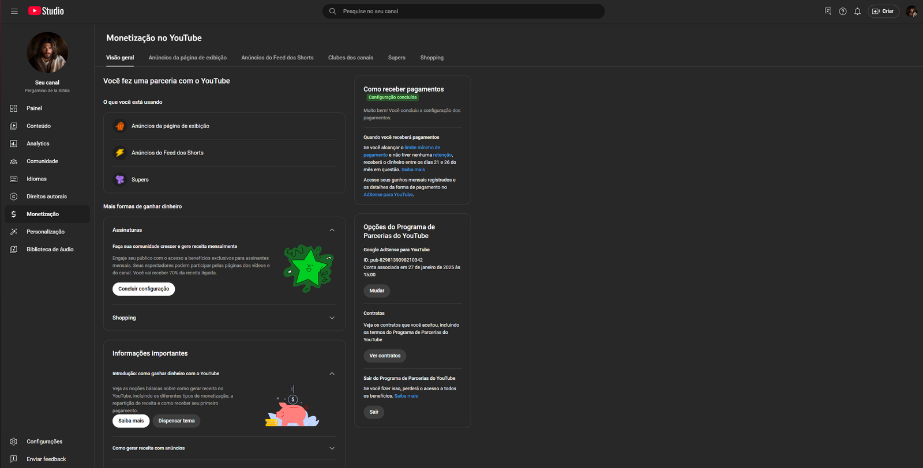The image size is (923, 468).
Task: Click the channel profile picture in sidebar
Action: pyautogui.click(x=47, y=52)
